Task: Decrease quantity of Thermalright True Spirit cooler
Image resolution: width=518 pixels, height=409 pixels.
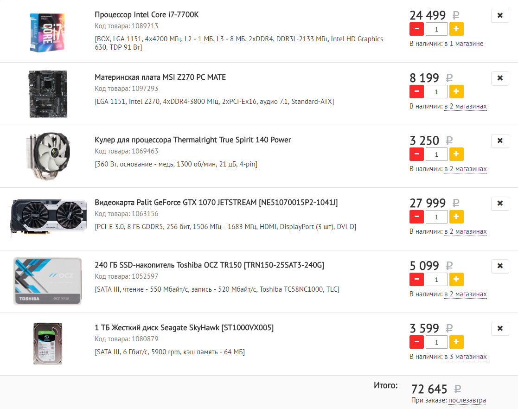Action: (416, 154)
